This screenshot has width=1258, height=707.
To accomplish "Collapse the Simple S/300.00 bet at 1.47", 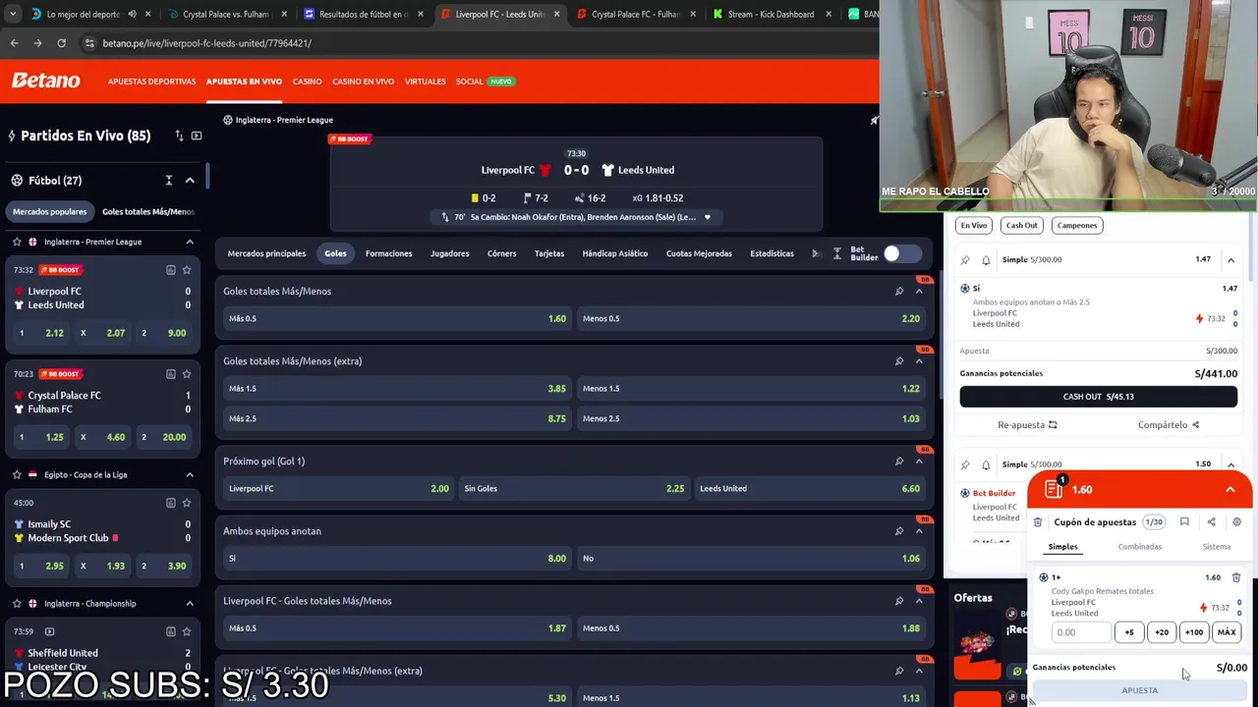I will pyautogui.click(x=1230, y=260).
